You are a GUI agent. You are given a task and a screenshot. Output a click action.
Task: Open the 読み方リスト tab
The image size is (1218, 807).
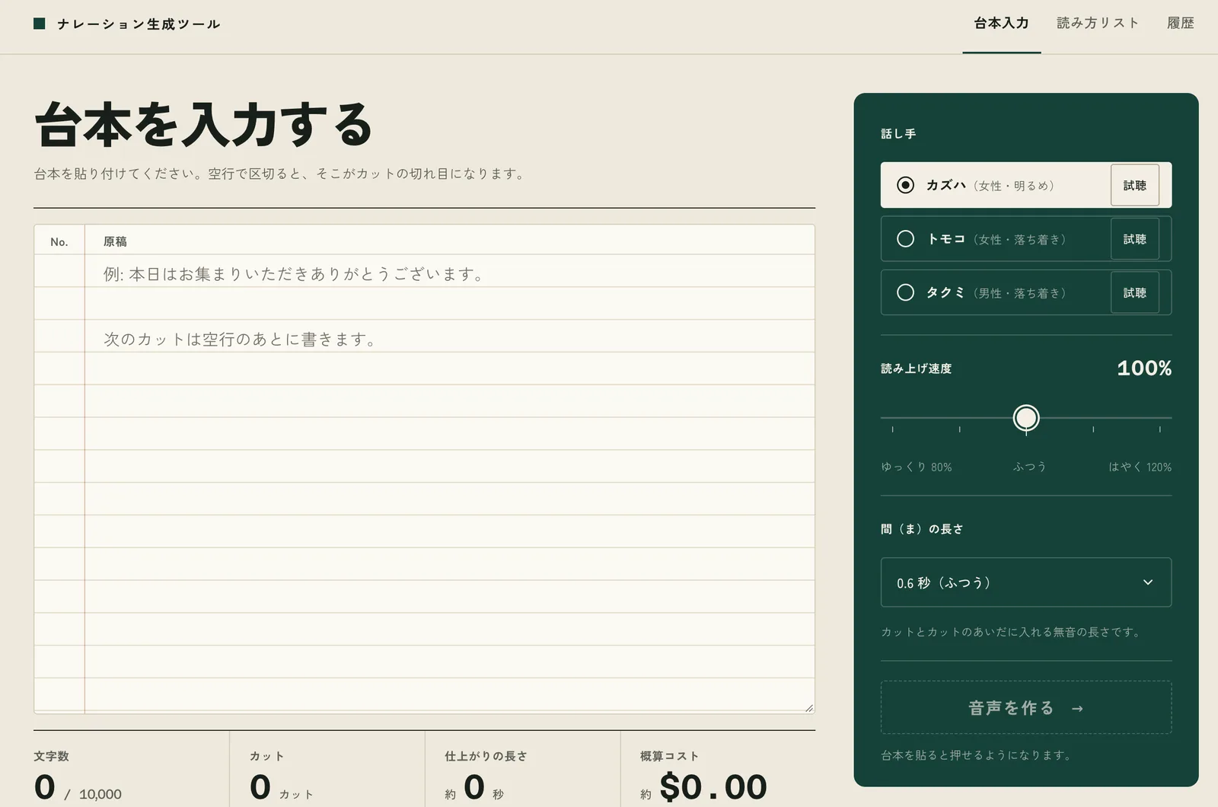[x=1098, y=24]
